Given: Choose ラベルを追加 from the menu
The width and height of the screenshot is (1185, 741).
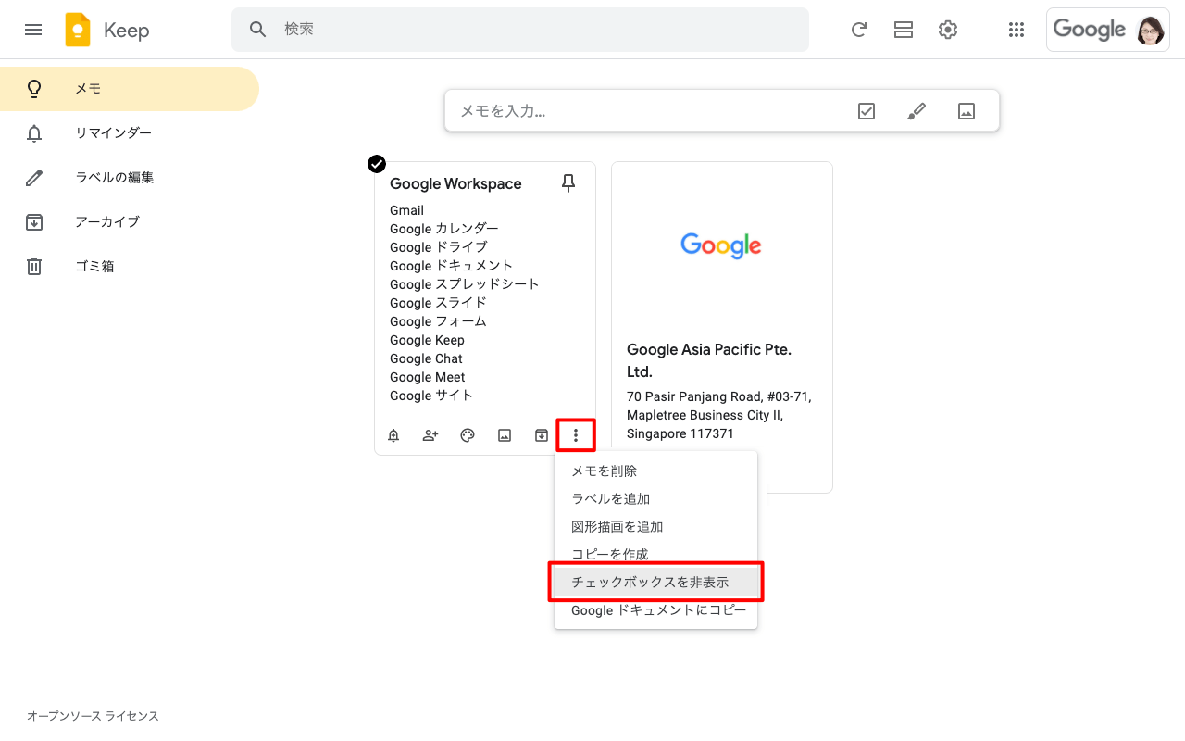Looking at the screenshot, I should point(656,499).
